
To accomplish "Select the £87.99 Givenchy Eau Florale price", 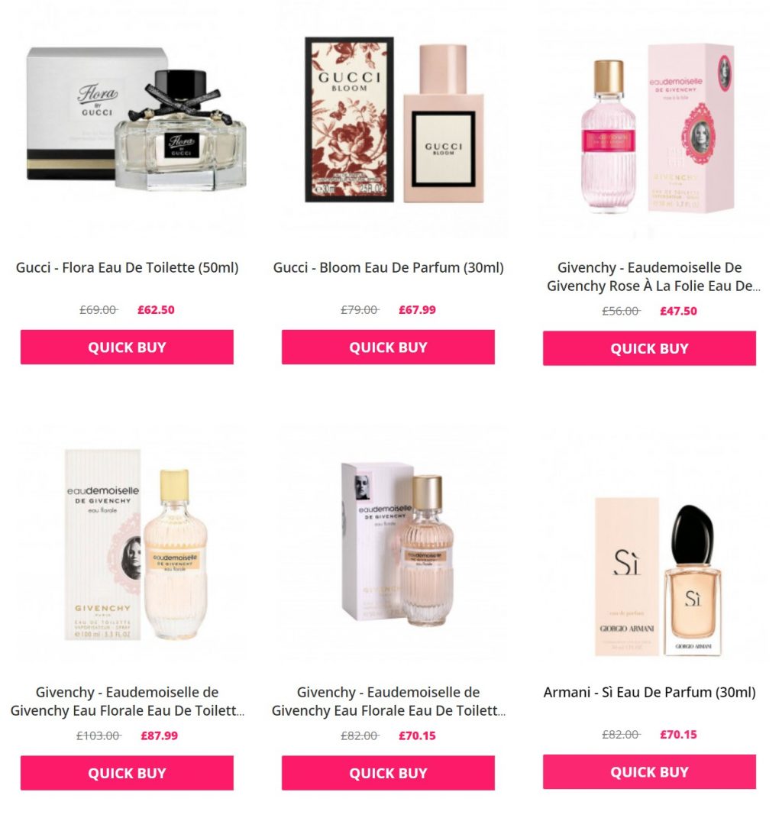I will 159,736.
